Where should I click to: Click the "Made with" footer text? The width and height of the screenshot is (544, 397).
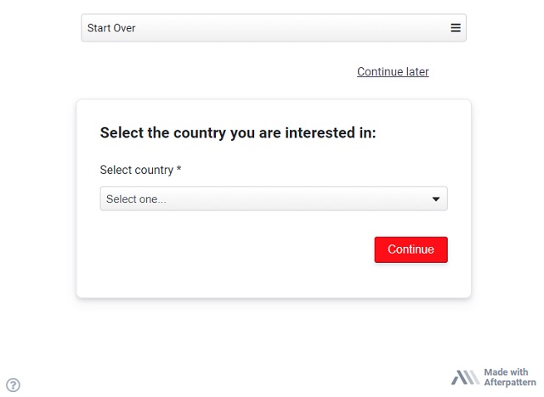506,372
